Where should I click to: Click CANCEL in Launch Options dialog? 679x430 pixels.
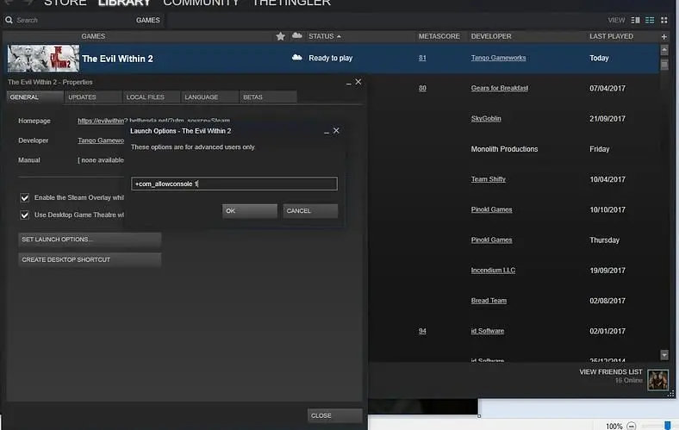(x=310, y=211)
